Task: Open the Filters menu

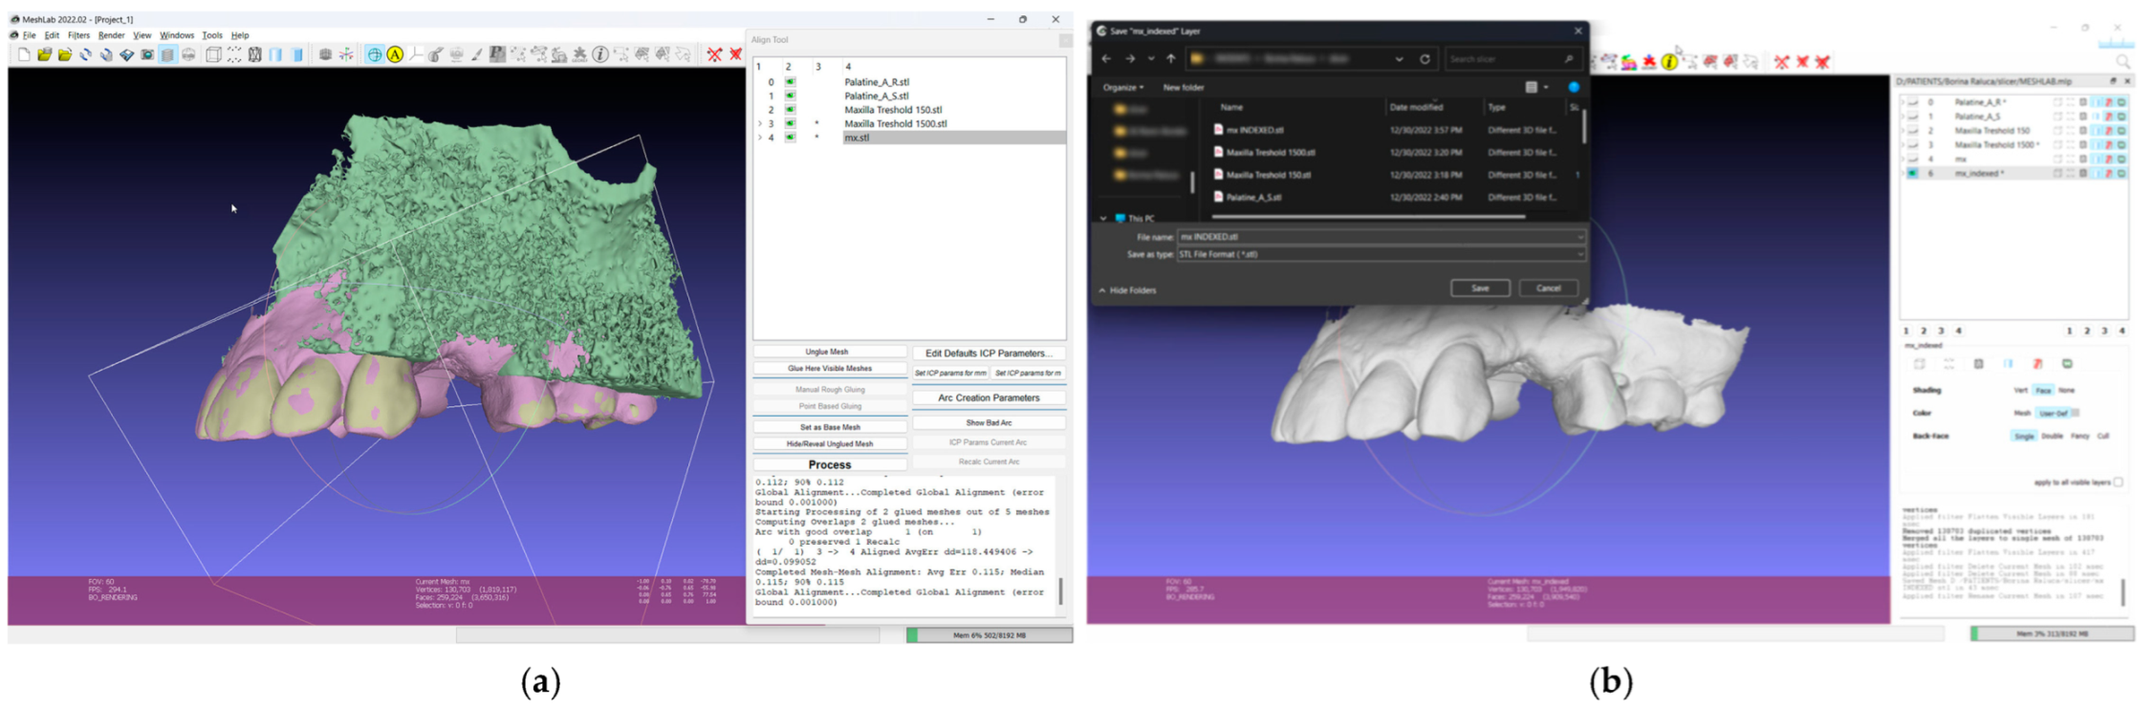Action: coord(78,35)
